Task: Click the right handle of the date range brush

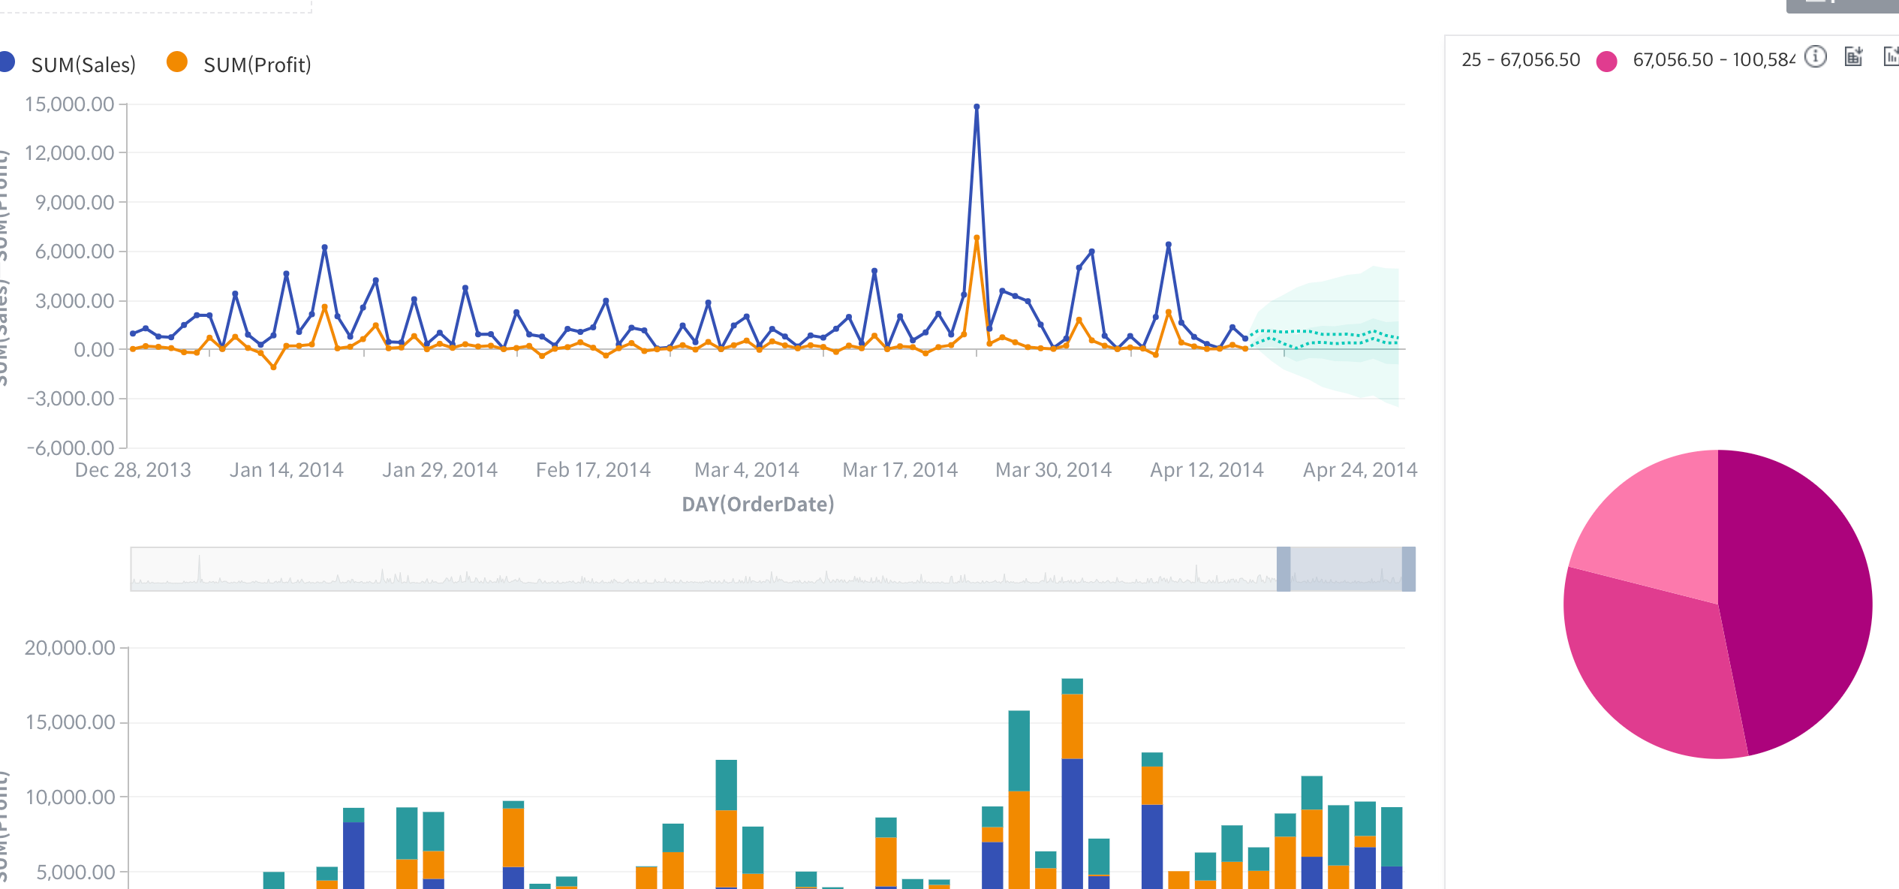Action: coord(1408,569)
